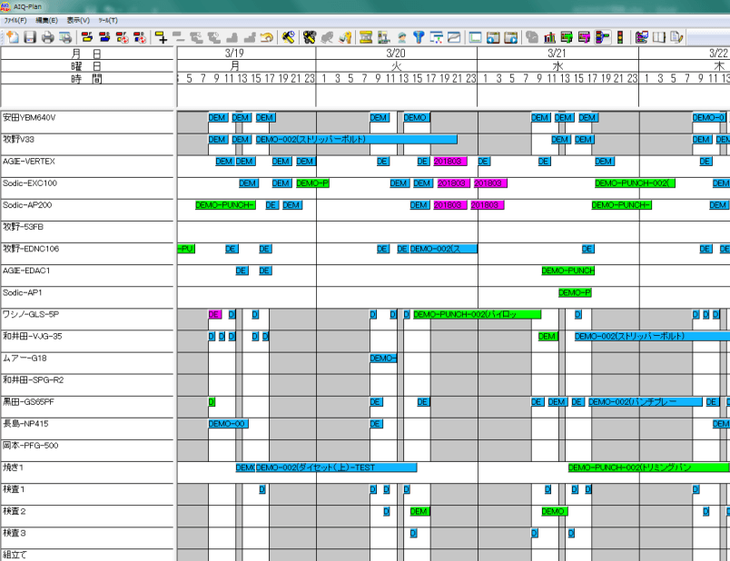This screenshot has width=730, height=561.
Task: Open the ファイル(F) menu
Action: [x=15, y=21]
